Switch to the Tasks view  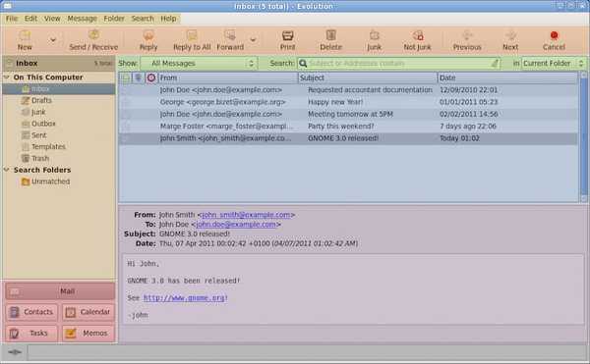pos(31,334)
